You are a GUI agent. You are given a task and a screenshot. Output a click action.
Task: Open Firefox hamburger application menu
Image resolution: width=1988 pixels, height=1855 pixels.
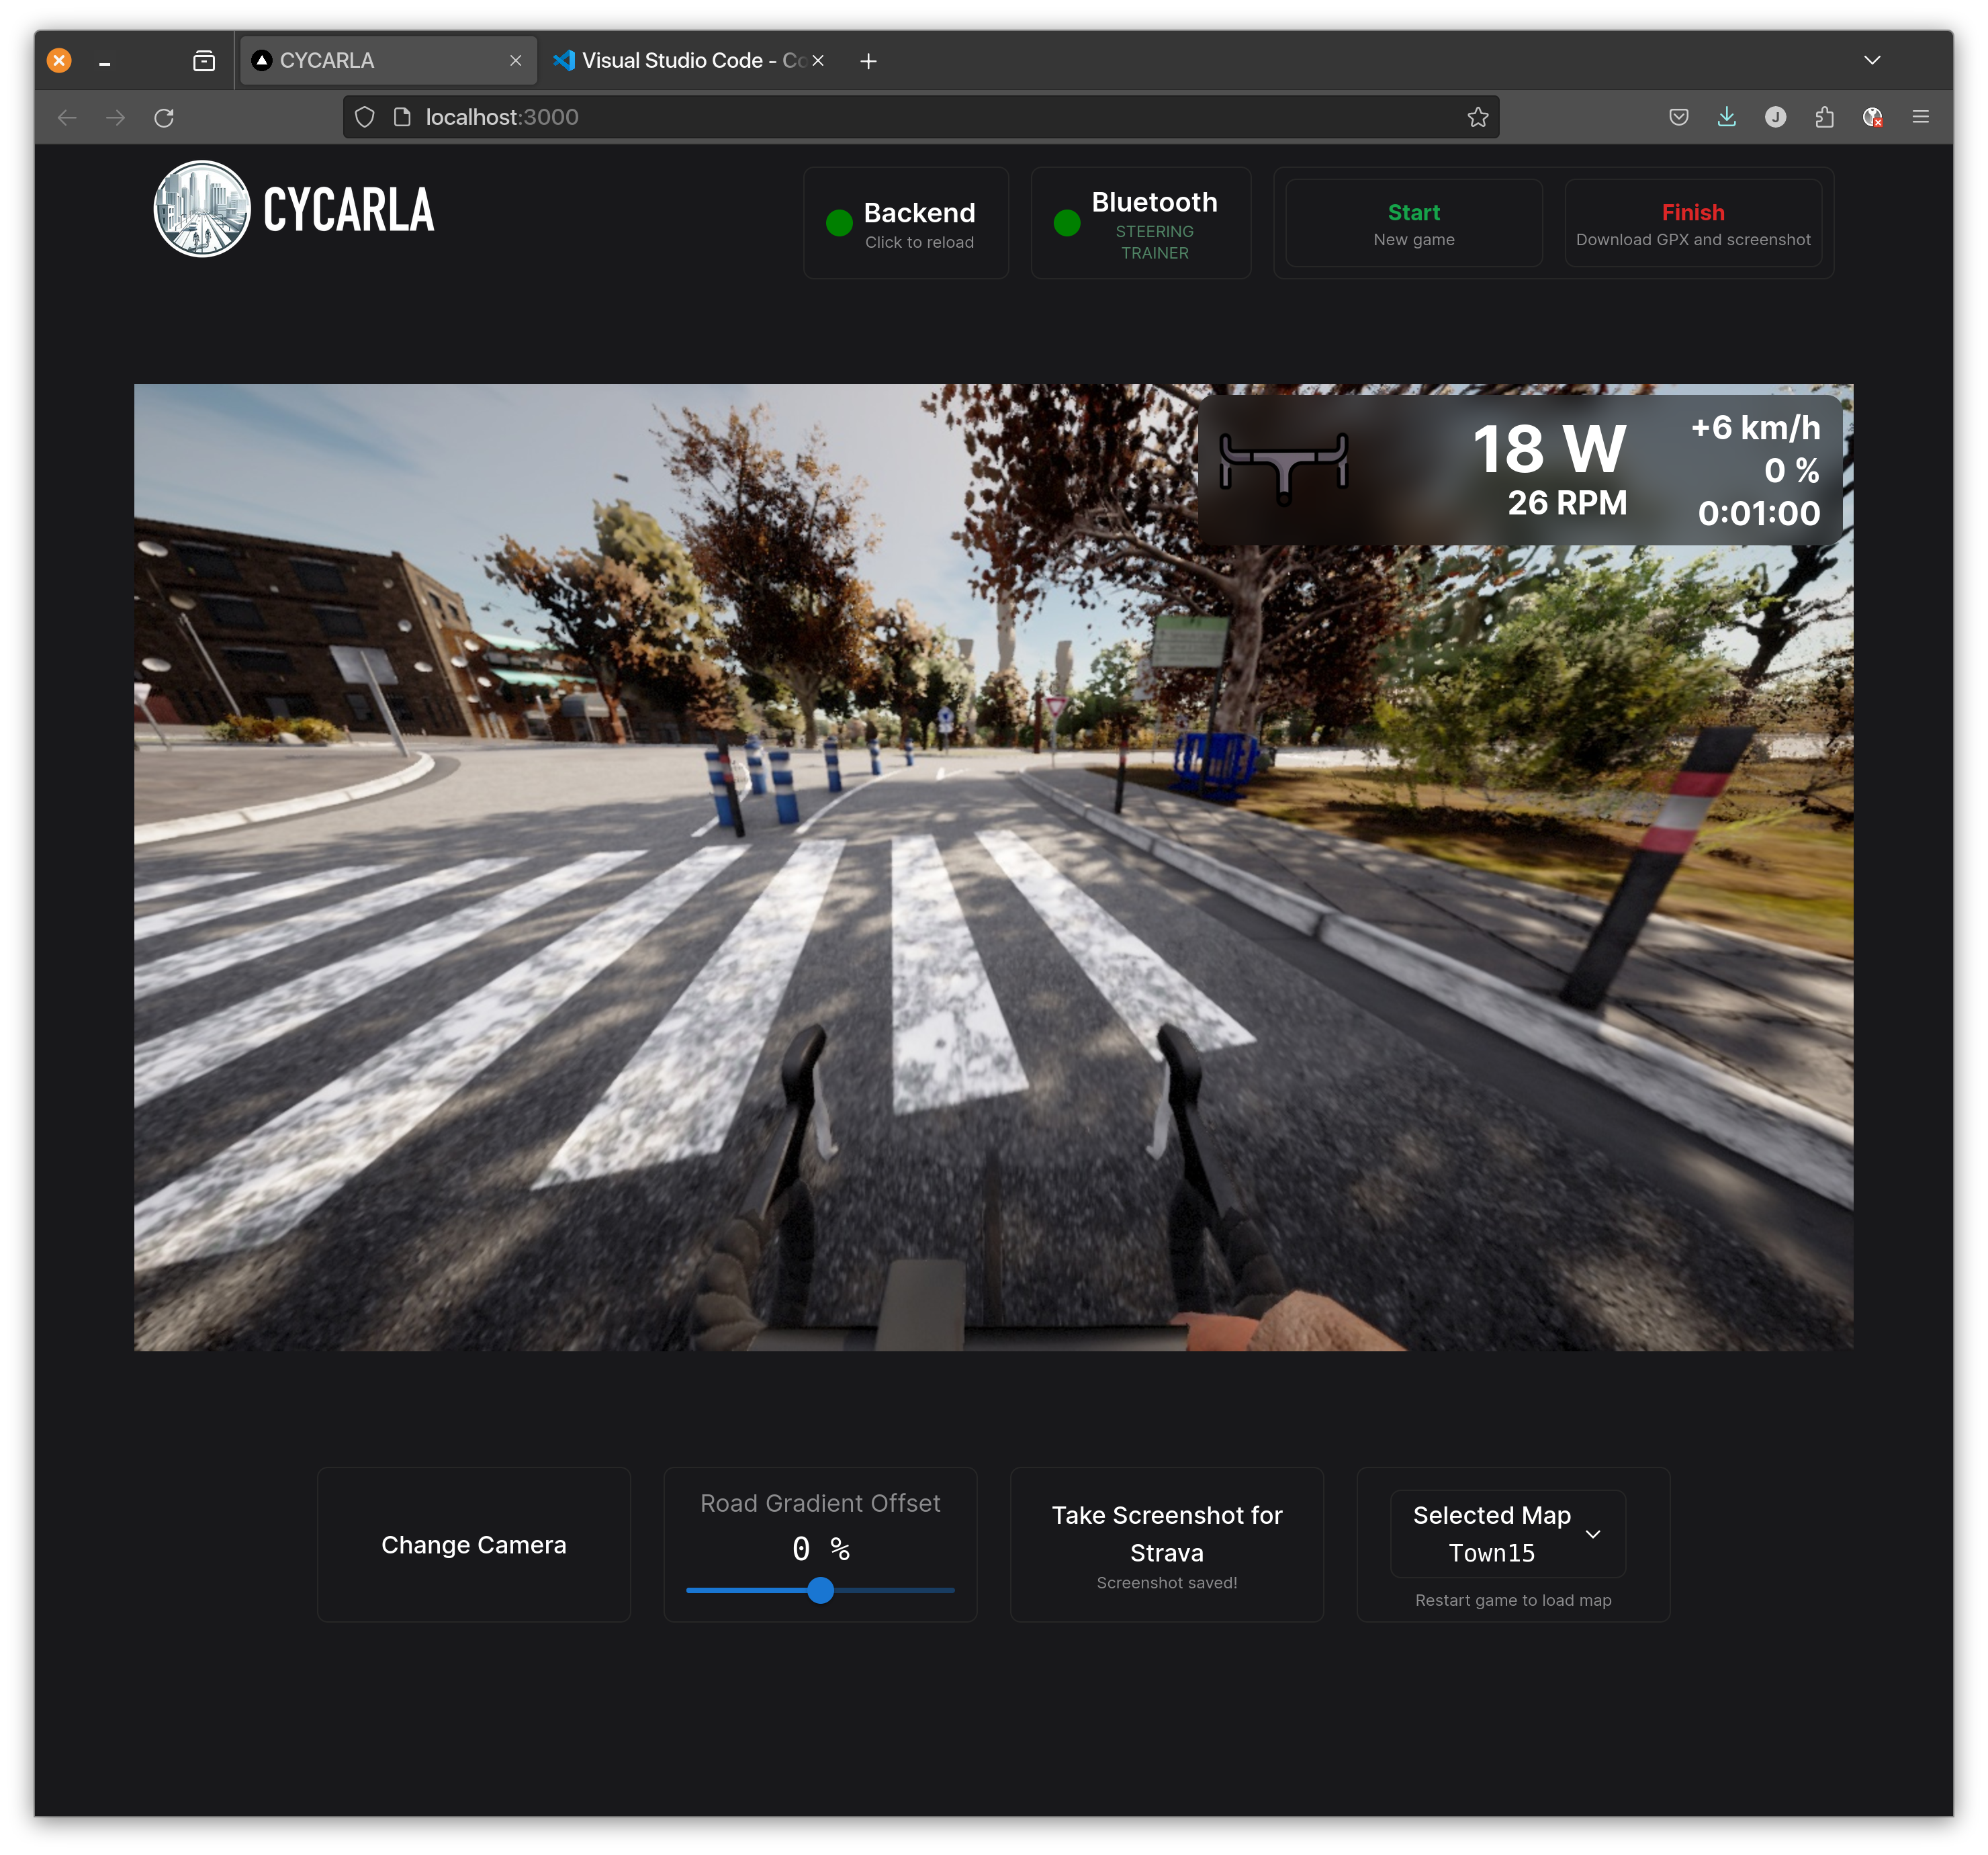1920,117
